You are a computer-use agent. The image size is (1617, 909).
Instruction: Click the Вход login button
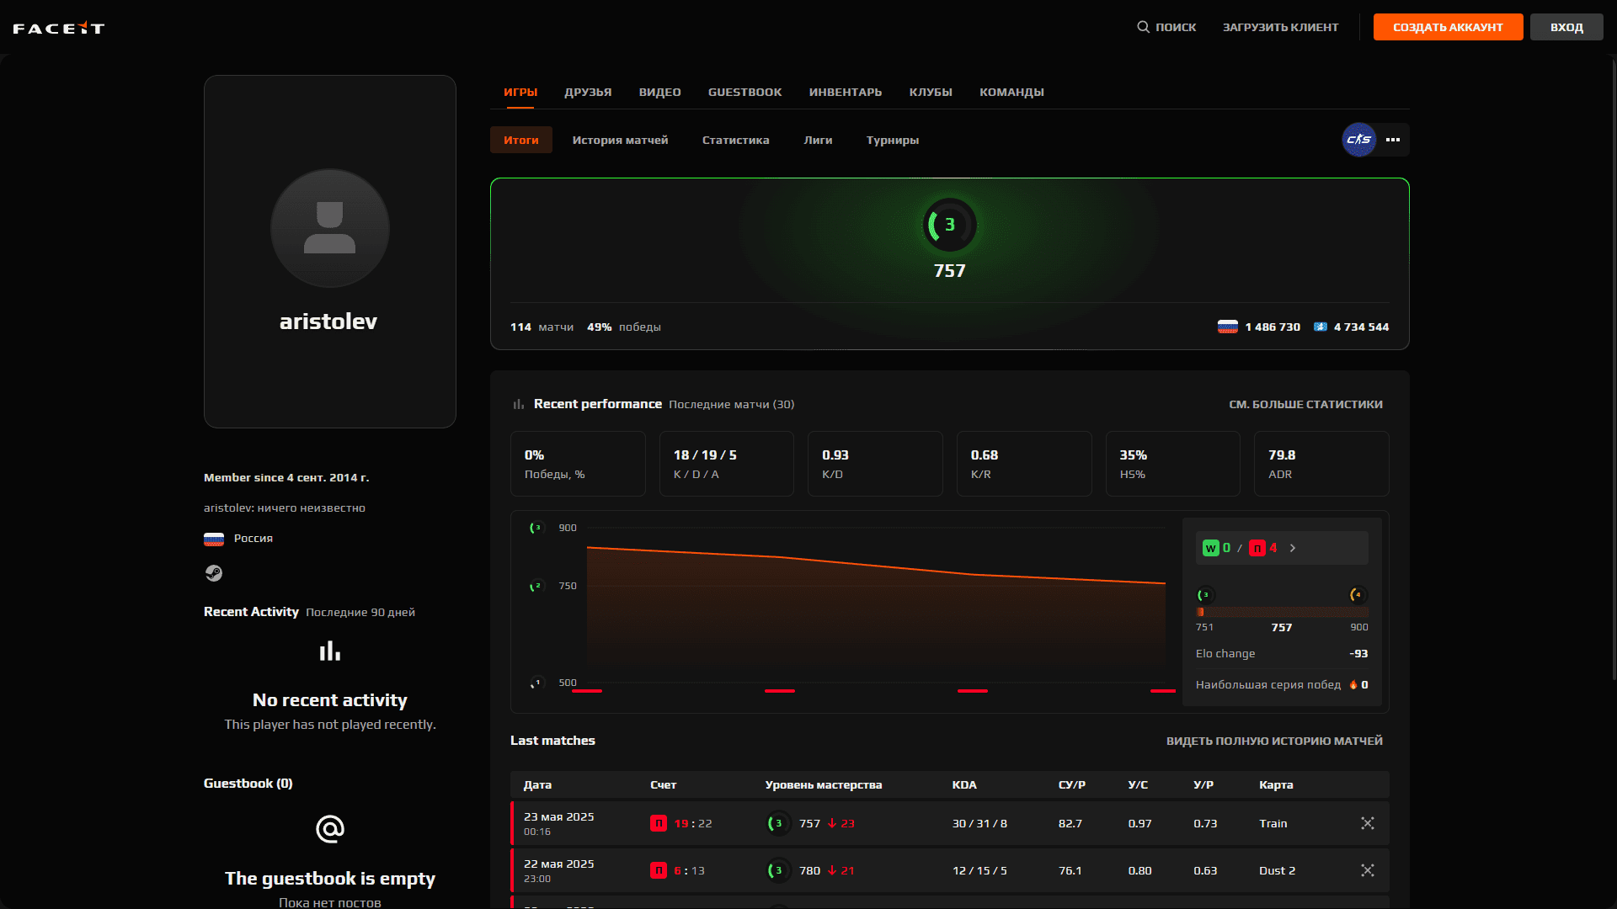point(1566,27)
